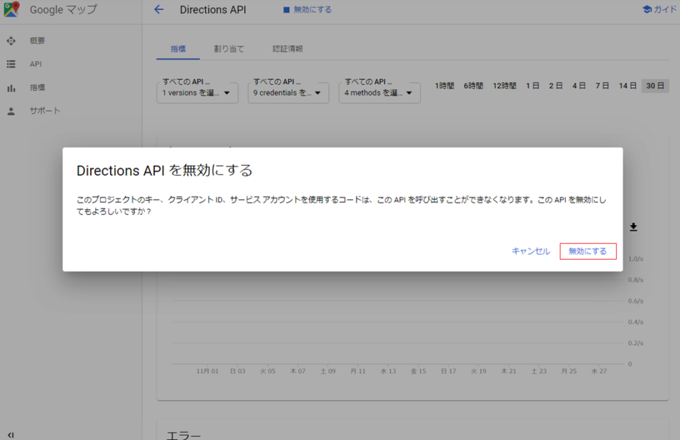This screenshot has width=680, height=440.
Task: Click 無効にする in the top header
Action: (x=313, y=9)
